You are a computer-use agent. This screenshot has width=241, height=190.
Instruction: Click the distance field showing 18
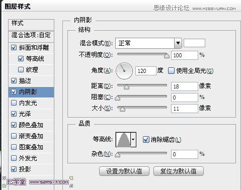(185, 86)
